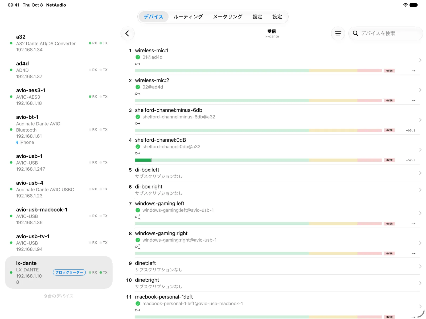Go back using the left chevron button
Viewport: 426px width, 319px height.
(x=127, y=33)
